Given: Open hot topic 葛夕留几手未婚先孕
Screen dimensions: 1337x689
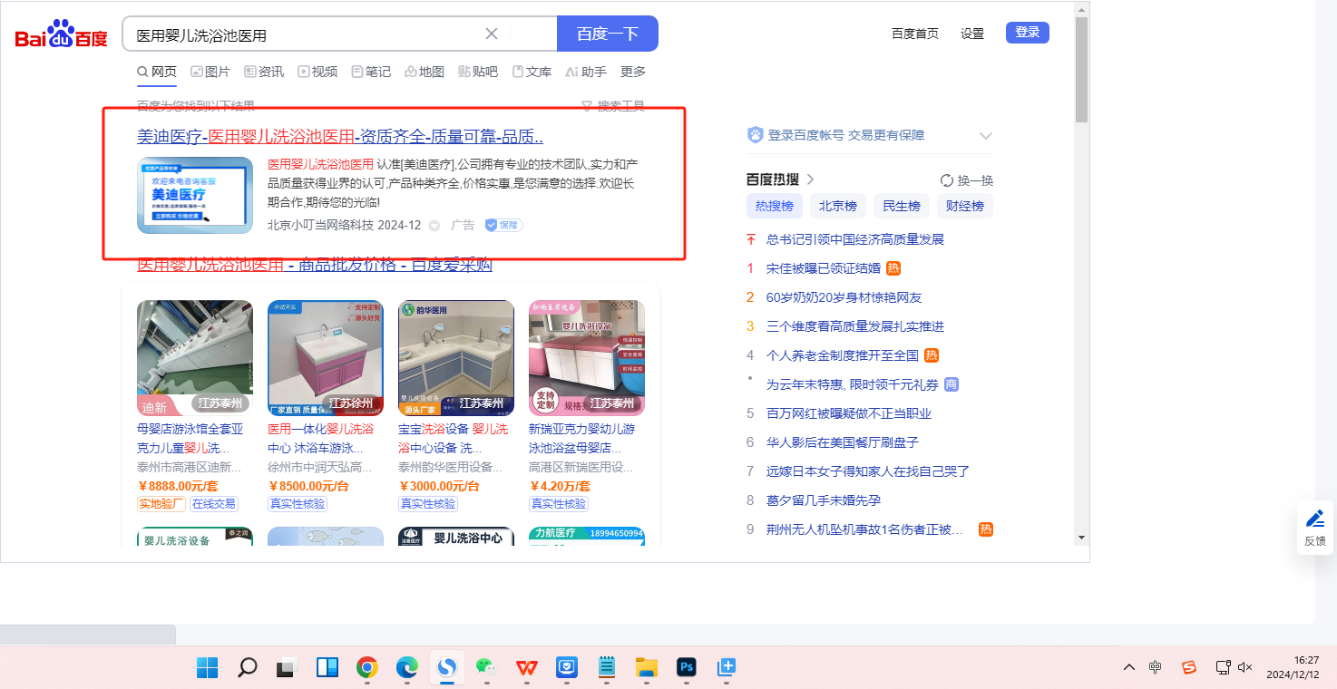Looking at the screenshot, I should tap(824, 500).
